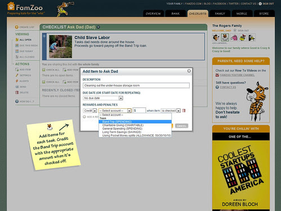Select the highlighted tiger family avatar

pyautogui.click(x=225, y=37)
